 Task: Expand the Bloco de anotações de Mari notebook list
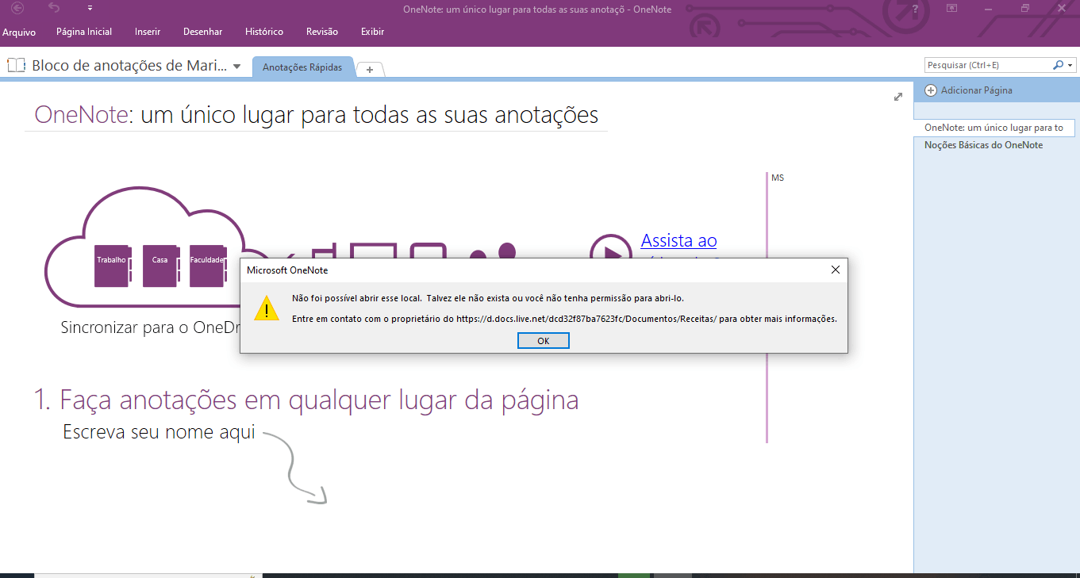point(237,67)
